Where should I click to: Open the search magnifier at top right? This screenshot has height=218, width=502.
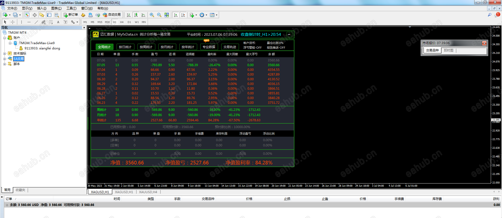[x=489, y=15]
